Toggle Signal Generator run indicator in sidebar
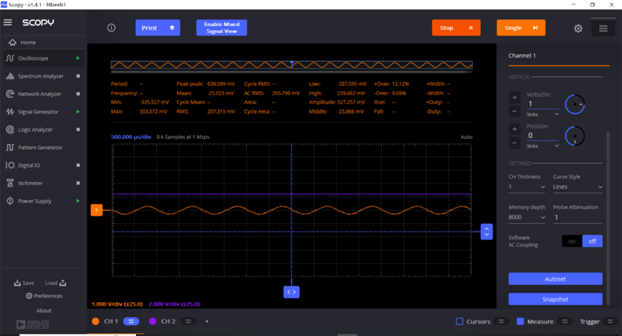 click(x=78, y=112)
